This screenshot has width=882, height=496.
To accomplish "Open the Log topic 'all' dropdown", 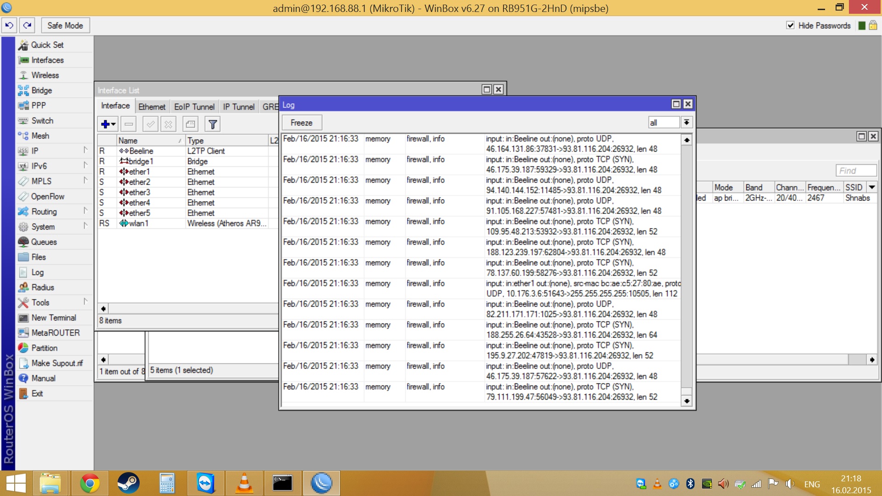I will pyautogui.click(x=686, y=122).
